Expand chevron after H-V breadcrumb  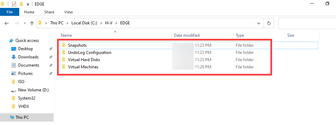(116, 23)
